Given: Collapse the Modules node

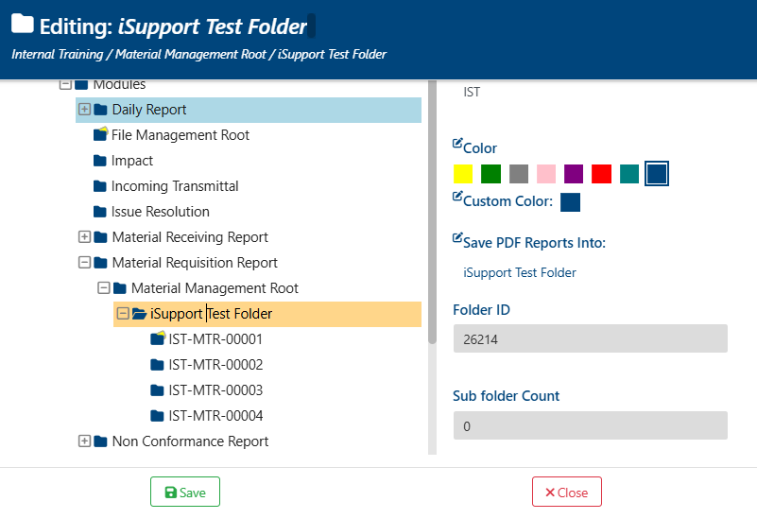Looking at the screenshot, I should click(65, 85).
